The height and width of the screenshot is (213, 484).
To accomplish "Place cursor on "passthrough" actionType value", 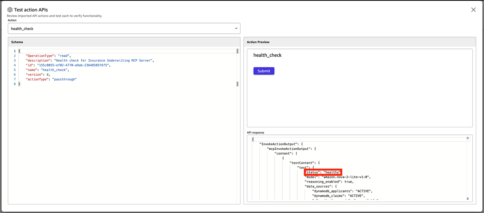I will (64, 79).
